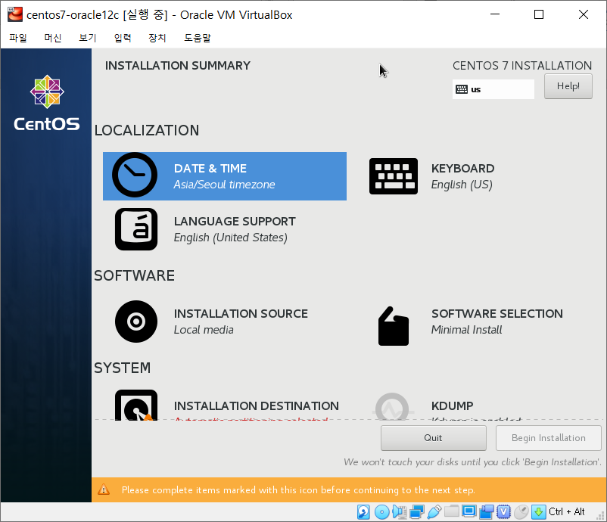
Task: Click 'Ctrl + Alt' host key text
Action: pos(566,511)
